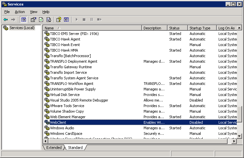Click the Stop Service toolbar button

click(x=84, y=20)
